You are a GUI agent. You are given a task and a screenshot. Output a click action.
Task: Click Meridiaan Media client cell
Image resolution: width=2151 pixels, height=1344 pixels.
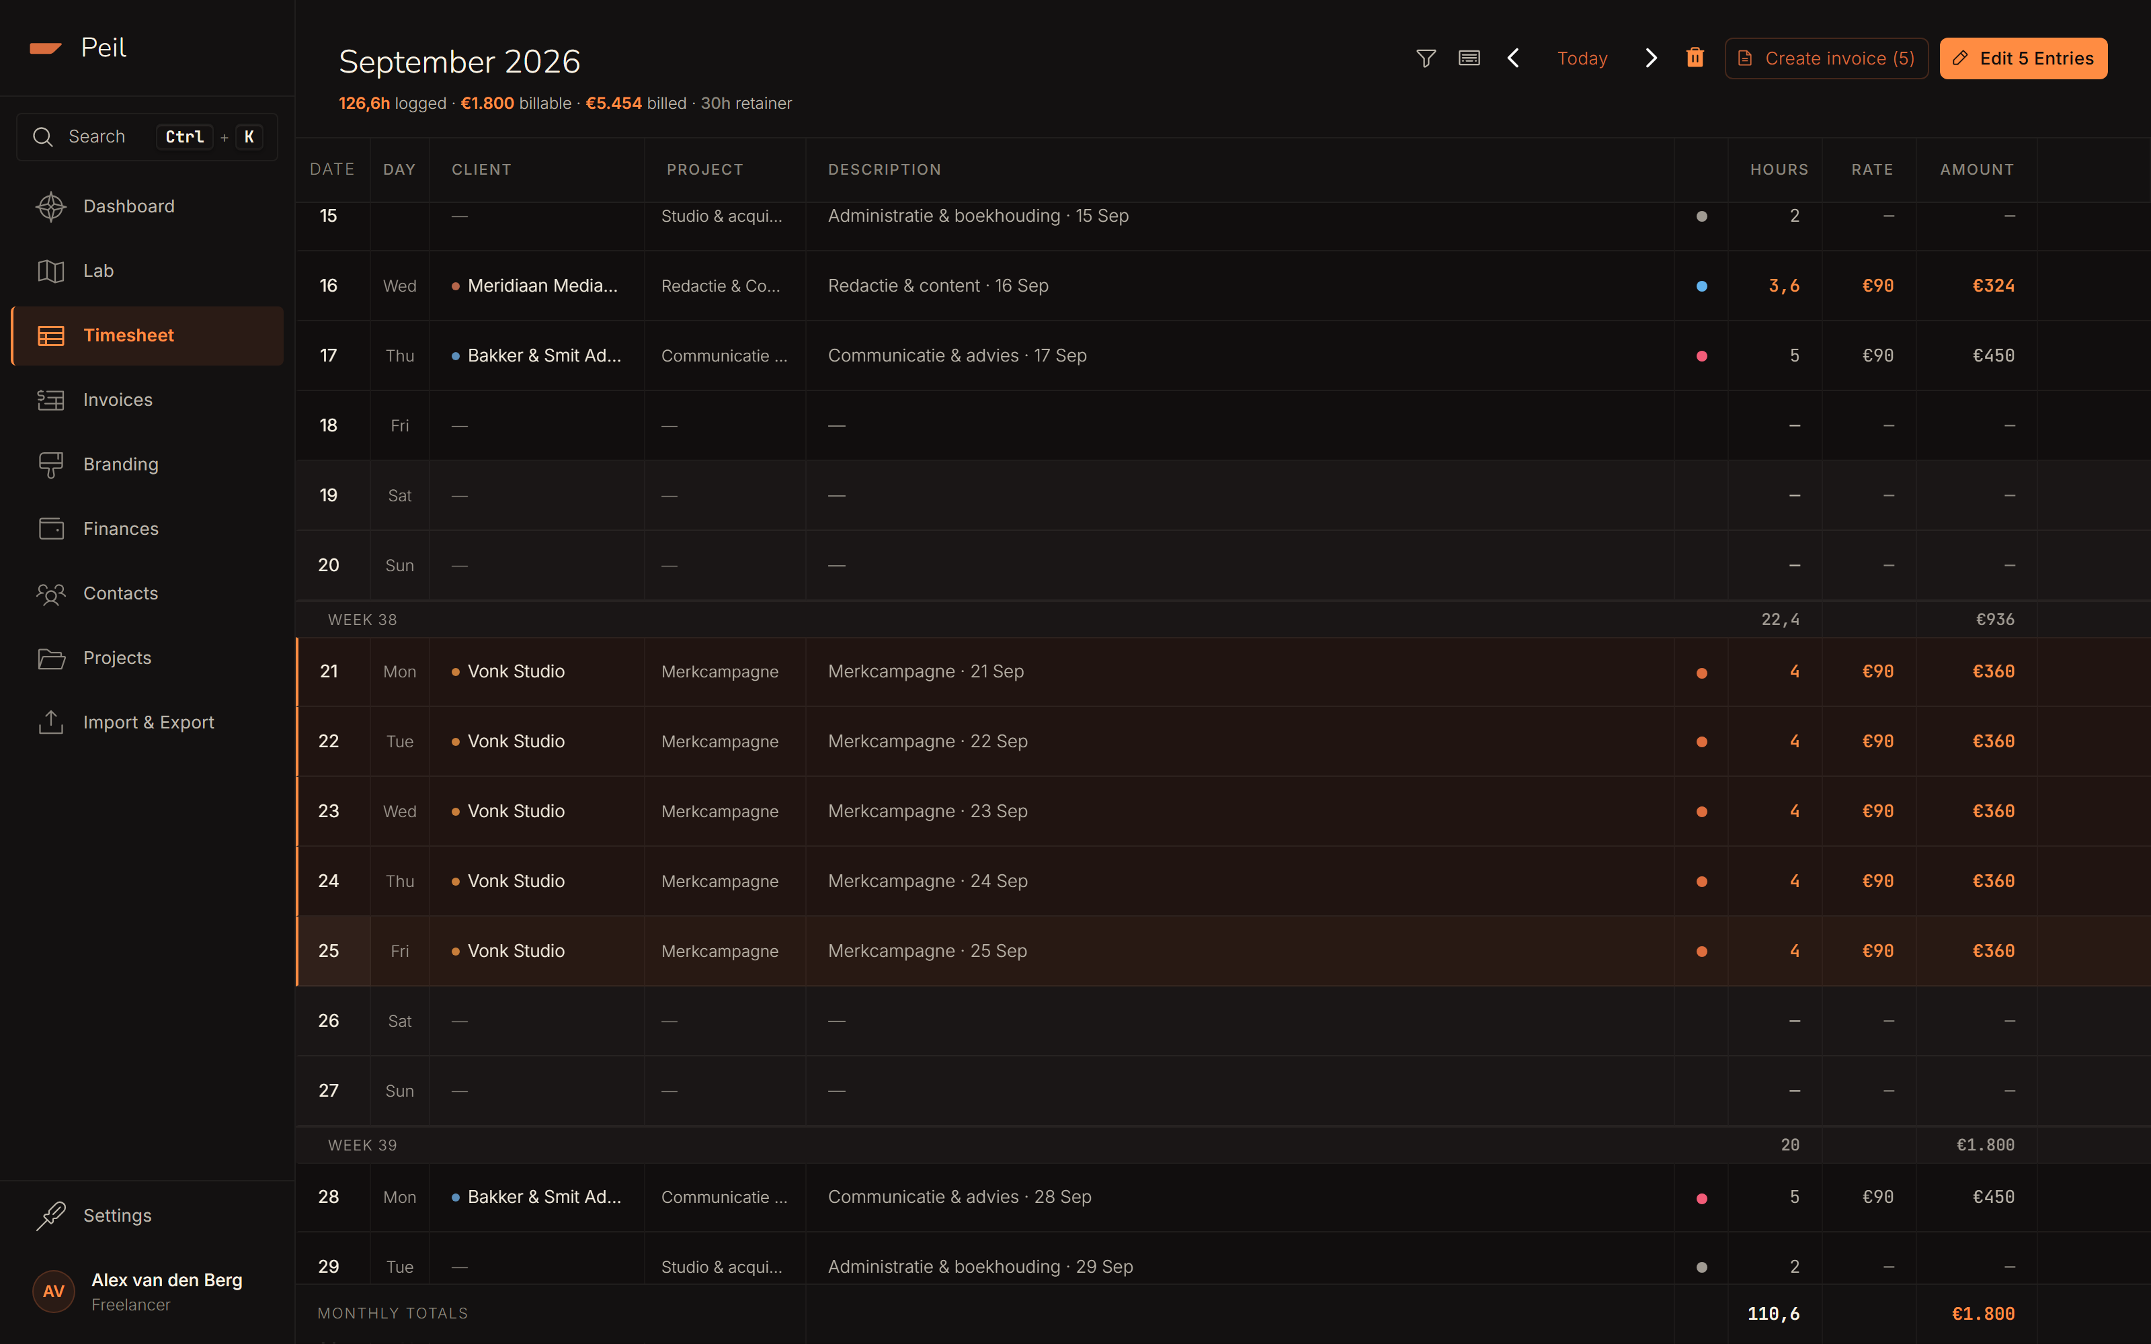[x=537, y=286]
